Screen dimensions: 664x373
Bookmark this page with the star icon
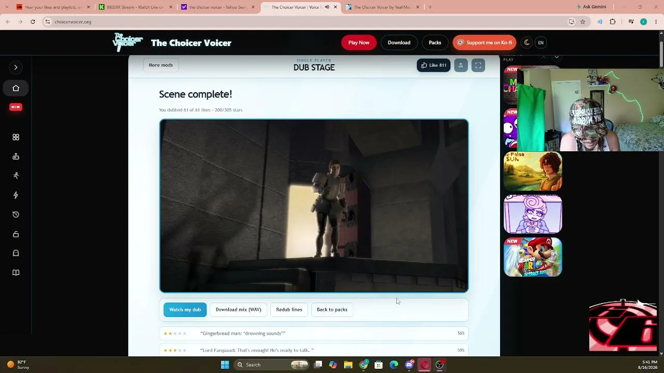point(583,22)
